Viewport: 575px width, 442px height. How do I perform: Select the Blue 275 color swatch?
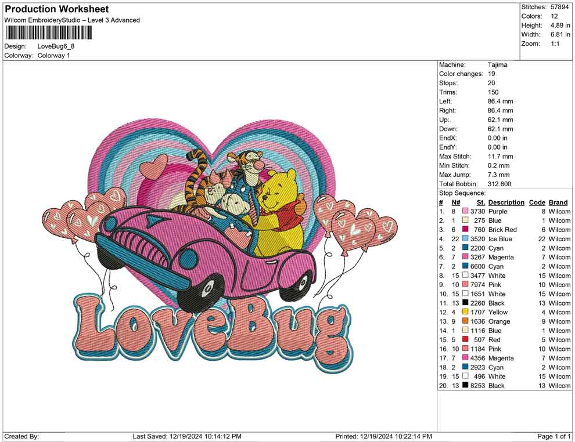[x=465, y=220]
